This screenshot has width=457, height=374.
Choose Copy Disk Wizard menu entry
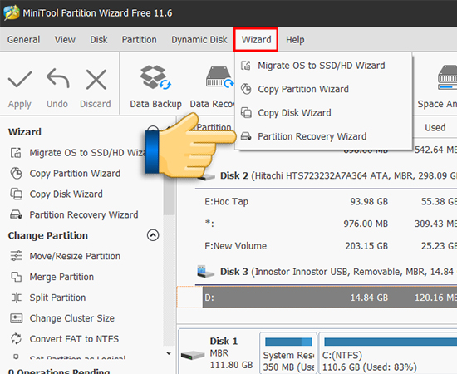[323, 112]
